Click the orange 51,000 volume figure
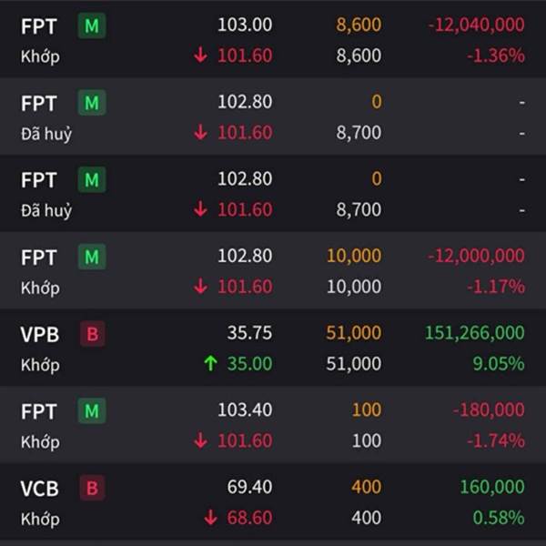Viewport: 546px width, 546px height. (353, 333)
